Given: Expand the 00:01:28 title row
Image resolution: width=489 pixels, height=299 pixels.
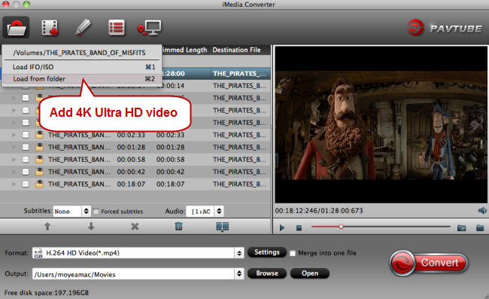Looking at the screenshot, I should tap(14, 147).
